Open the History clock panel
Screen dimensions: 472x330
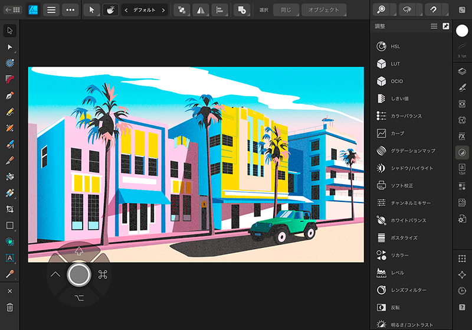click(x=462, y=290)
